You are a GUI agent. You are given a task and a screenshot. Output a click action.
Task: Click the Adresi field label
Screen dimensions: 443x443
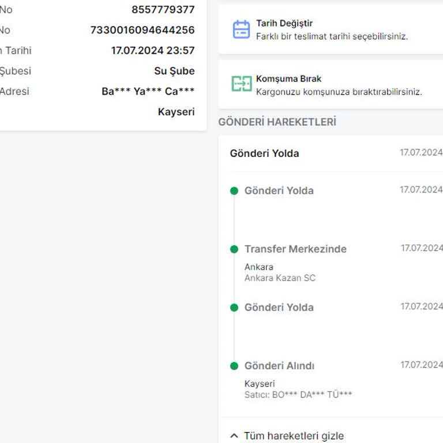14,91
